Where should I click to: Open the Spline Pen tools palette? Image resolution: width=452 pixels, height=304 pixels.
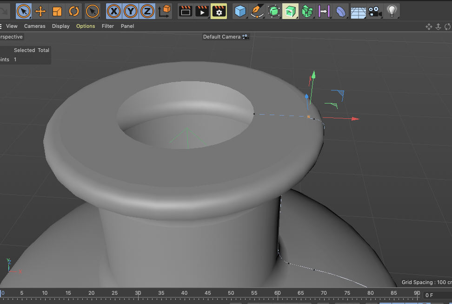pos(257,11)
